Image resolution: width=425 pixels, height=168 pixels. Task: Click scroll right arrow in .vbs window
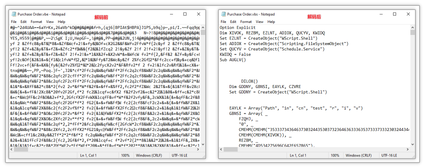pyautogui.click(x=408, y=150)
